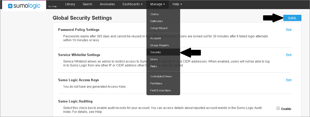Screen dimensions: 310x117
Task: Click the Password Policy Settings heading
Action: pos(79,30)
